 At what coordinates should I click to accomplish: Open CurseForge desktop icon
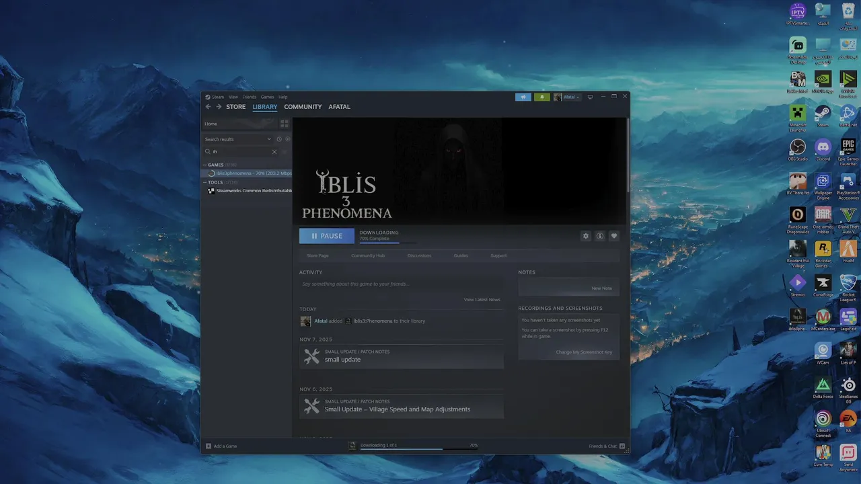(823, 284)
